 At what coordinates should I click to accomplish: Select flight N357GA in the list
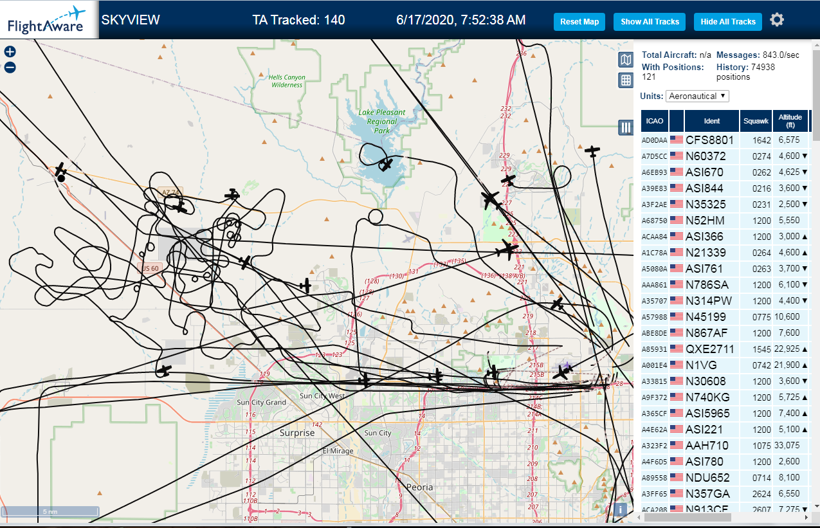pyautogui.click(x=707, y=493)
